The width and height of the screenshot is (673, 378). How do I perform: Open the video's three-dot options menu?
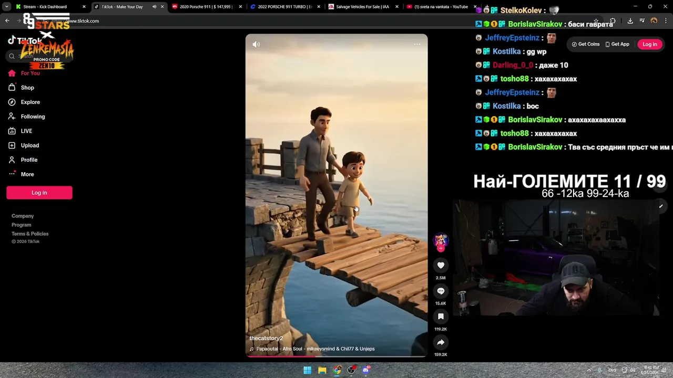click(x=417, y=45)
